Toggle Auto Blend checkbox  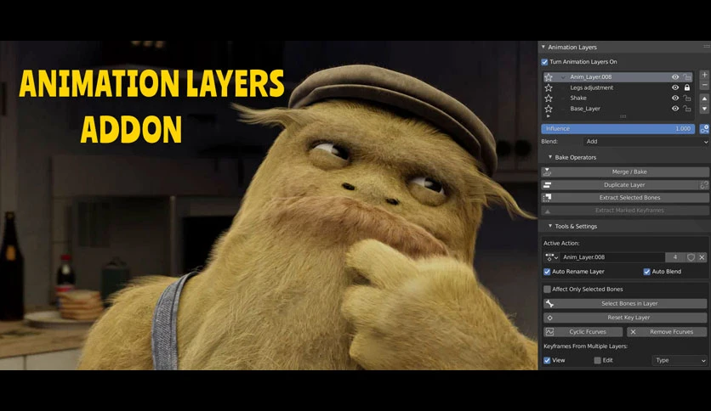(646, 272)
